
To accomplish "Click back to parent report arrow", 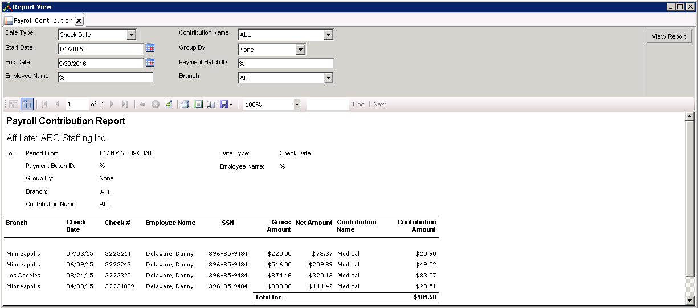I will [142, 104].
